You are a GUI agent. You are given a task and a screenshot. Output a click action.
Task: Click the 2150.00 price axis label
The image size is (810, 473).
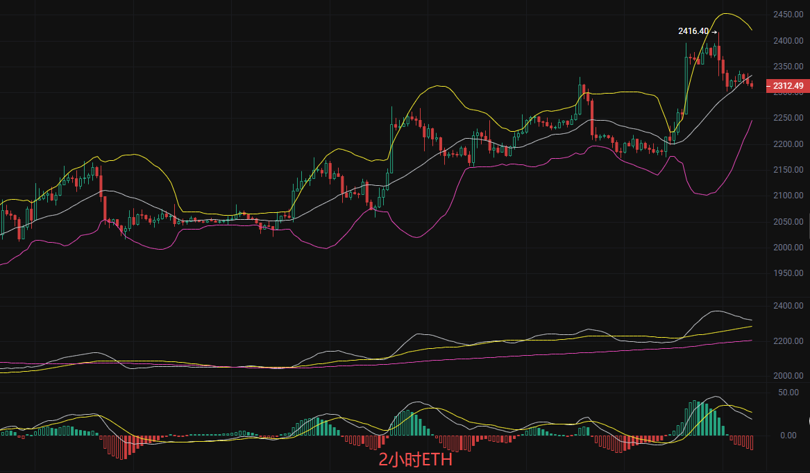(788, 170)
